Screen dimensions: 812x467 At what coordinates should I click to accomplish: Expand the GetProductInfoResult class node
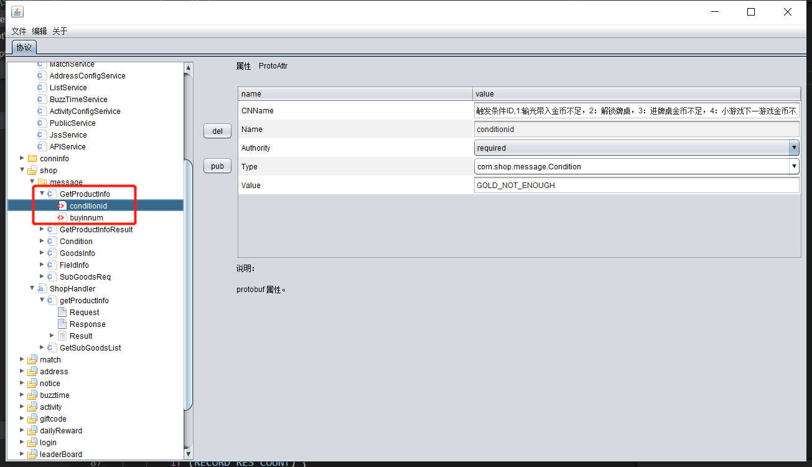[x=42, y=230]
